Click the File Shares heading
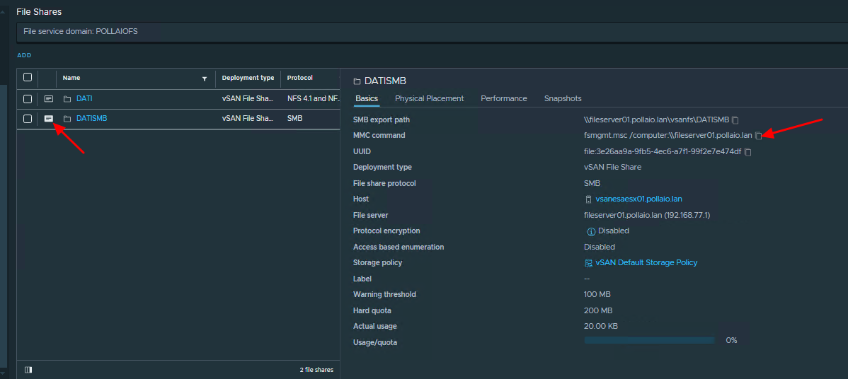The image size is (848, 379). pyautogui.click(x=39, y=11)
